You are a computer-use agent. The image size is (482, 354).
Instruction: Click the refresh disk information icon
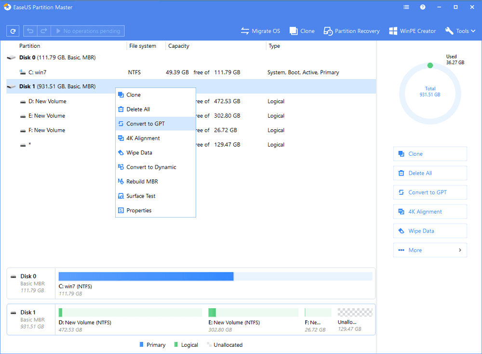pyautogui.click(x=13, y=31)
